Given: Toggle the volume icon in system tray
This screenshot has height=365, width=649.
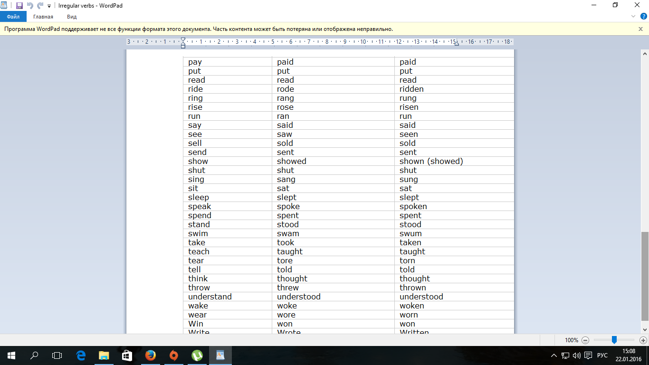Looking at the screenshot, I should click(577, 355).
